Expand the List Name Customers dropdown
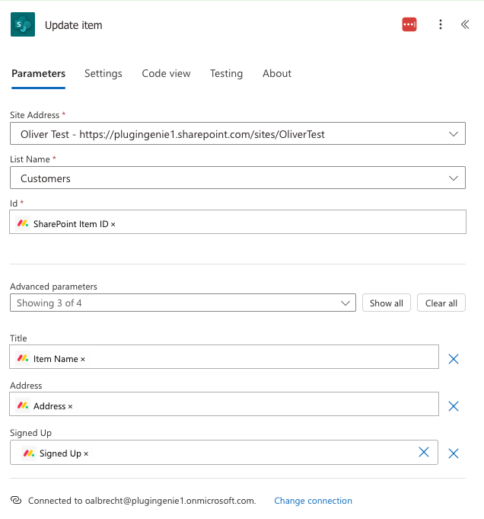 pyautogui.click(x=237, y=178)
